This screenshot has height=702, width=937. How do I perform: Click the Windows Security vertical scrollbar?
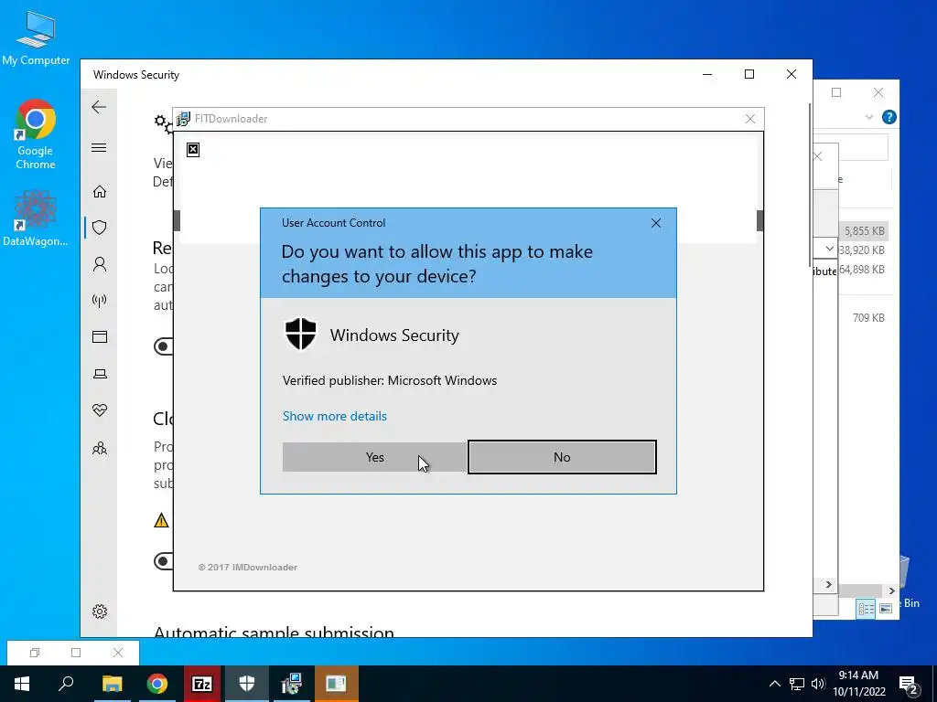coord(810,185)
